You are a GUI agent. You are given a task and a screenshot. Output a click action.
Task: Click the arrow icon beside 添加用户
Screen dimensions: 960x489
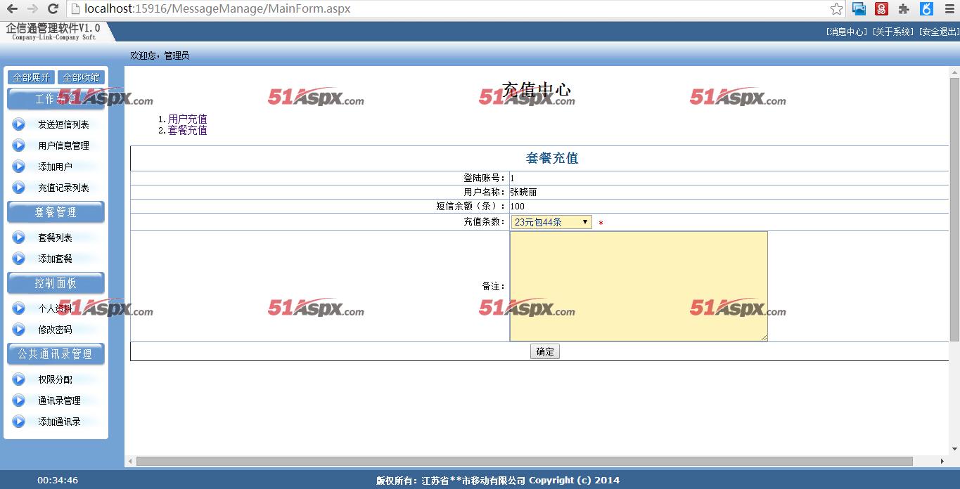point(19,167)
